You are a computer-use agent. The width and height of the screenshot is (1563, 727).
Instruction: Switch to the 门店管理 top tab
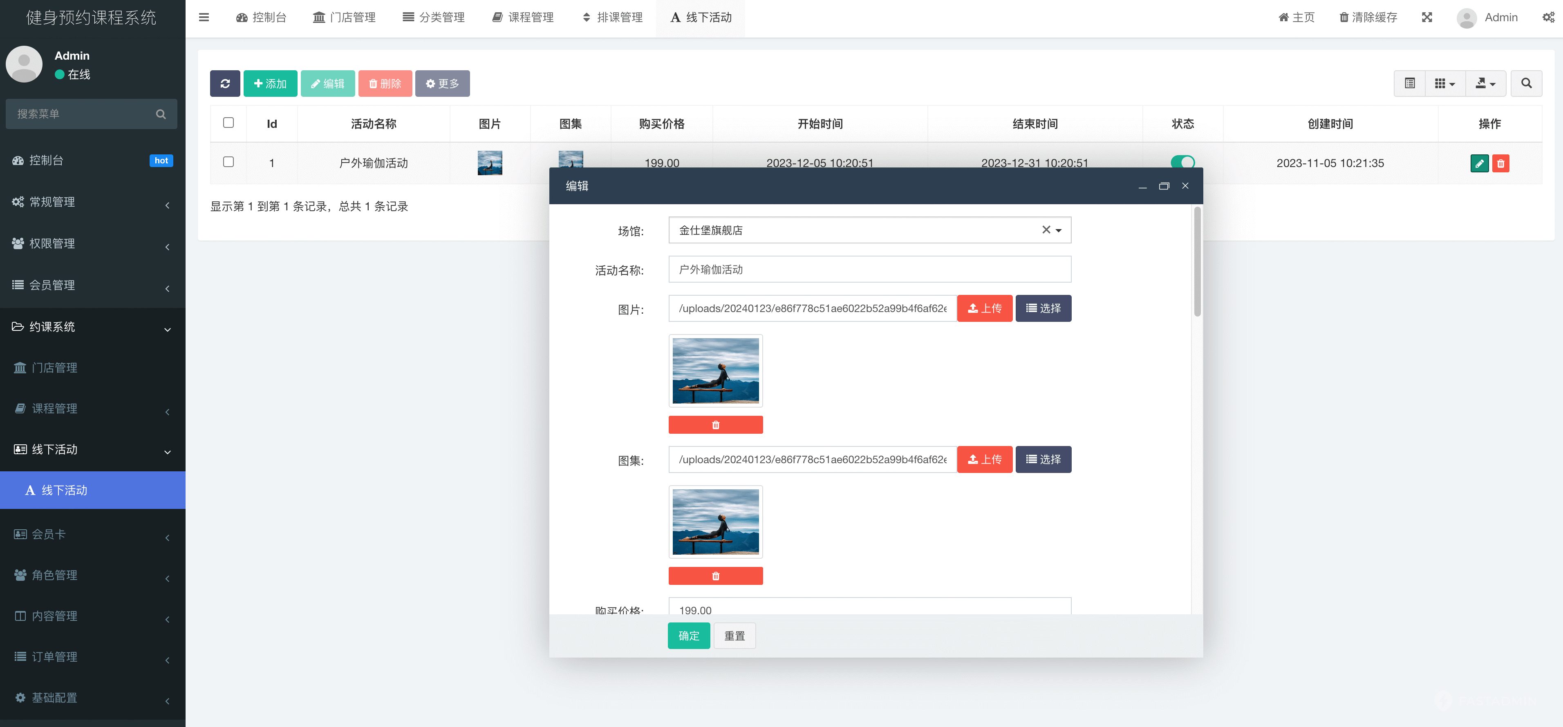344,18
